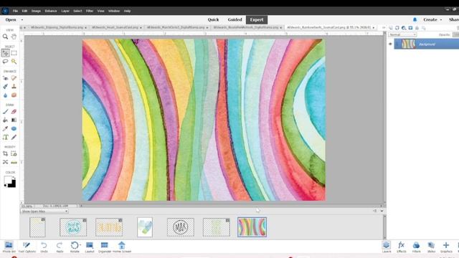This screenshot has width=459, height=258.
Task: Select the Blur tool
Action: click(5, 95)
